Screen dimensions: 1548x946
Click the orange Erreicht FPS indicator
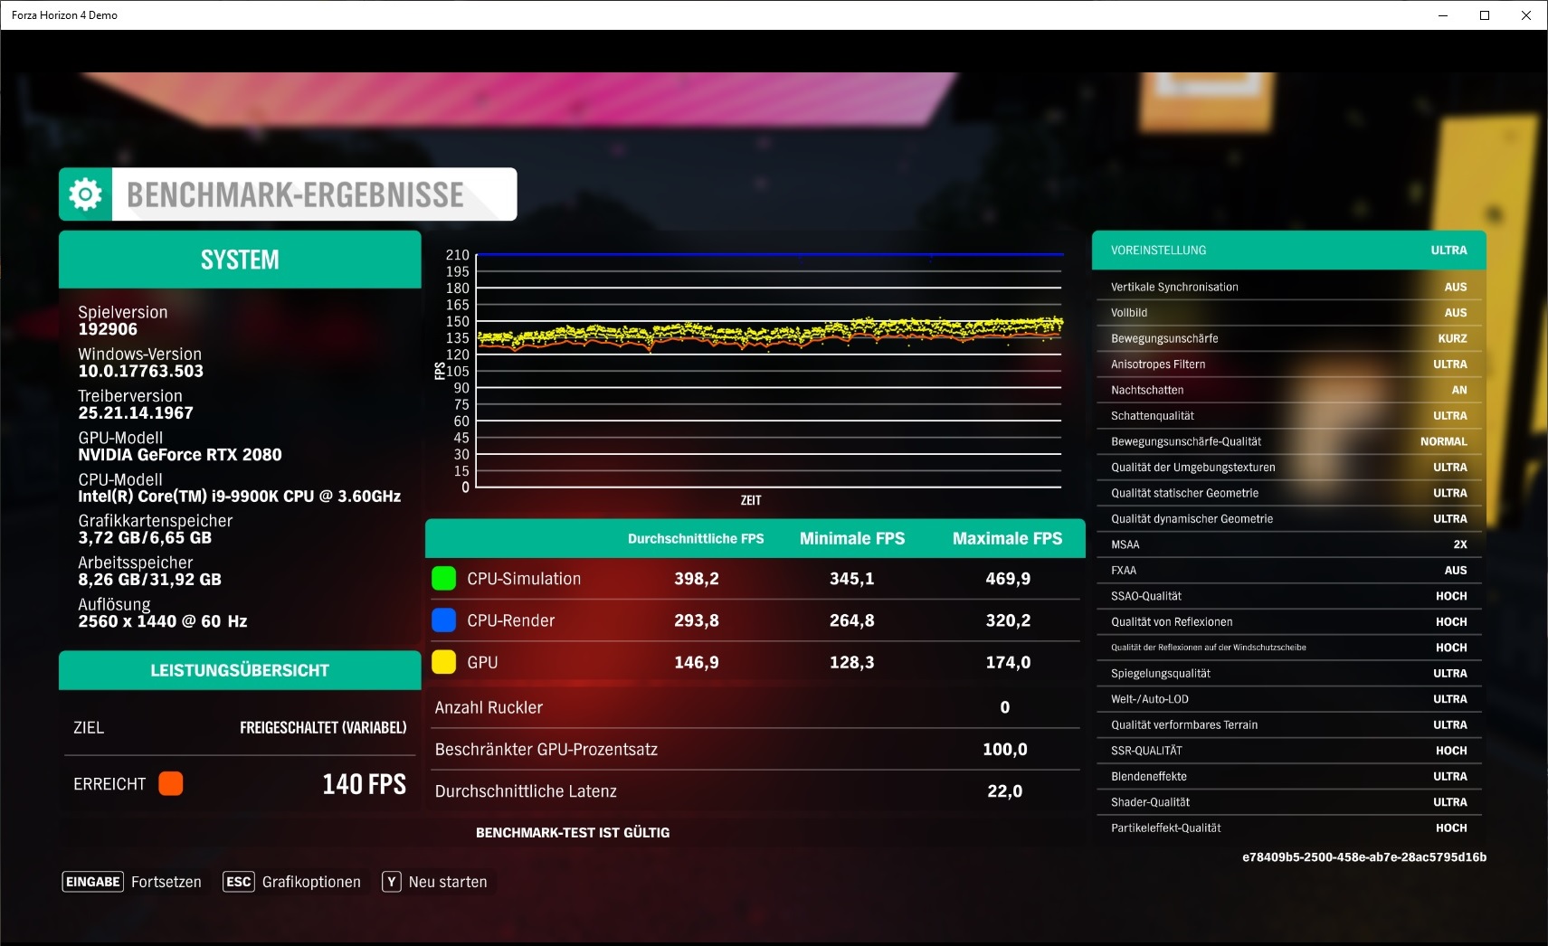(x=171, y=783)
